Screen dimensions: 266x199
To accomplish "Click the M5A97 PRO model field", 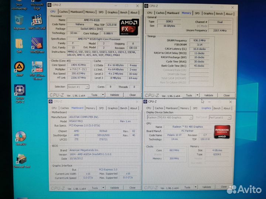I will pos(91,121).
